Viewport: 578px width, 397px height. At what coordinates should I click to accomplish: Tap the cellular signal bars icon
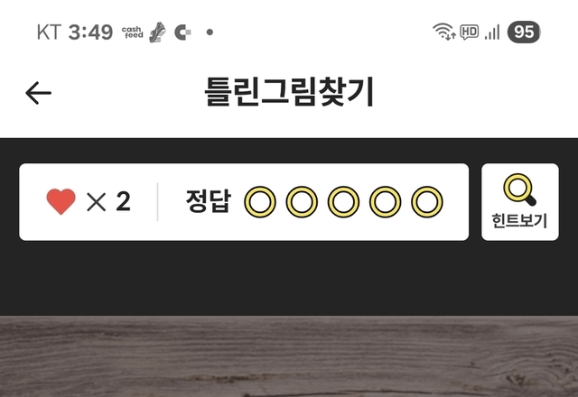[x=492, y=32]
